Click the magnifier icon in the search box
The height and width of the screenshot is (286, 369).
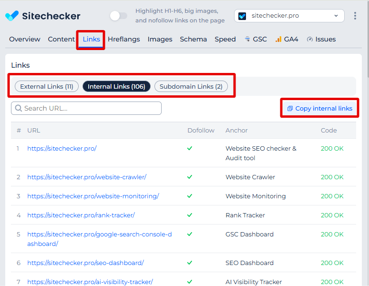pos(19,108)
